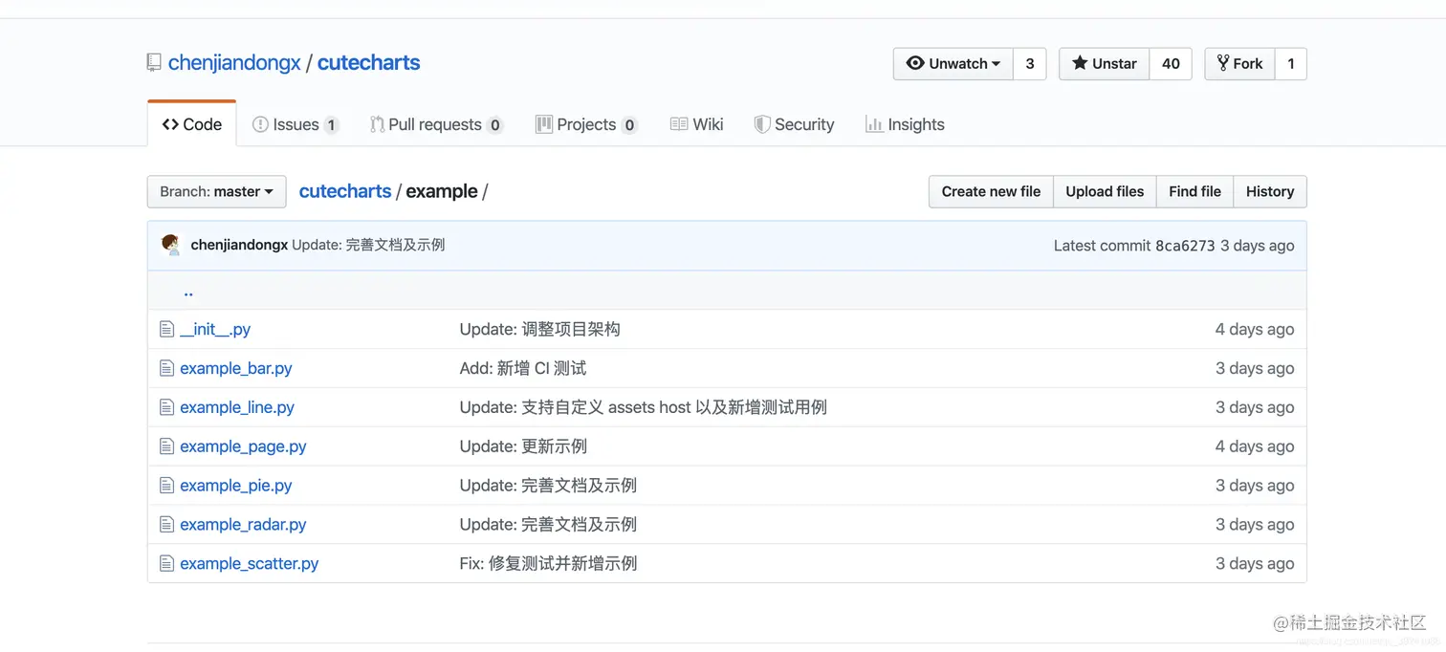
Task: Open the example_scatter.py file
Action: coord(250,564)
